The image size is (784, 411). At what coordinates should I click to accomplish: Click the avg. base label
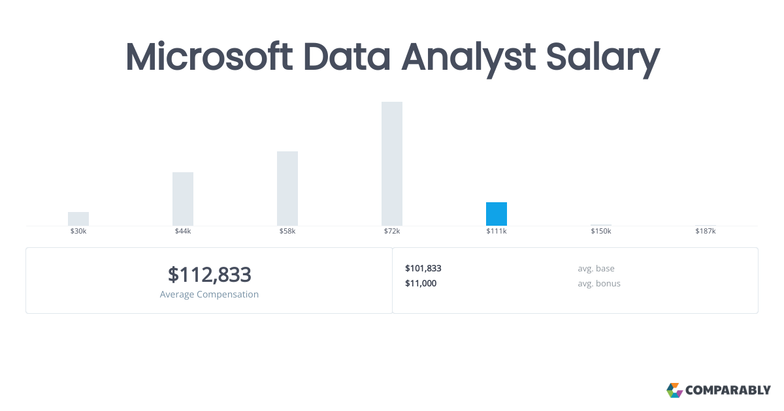(596, 268)
